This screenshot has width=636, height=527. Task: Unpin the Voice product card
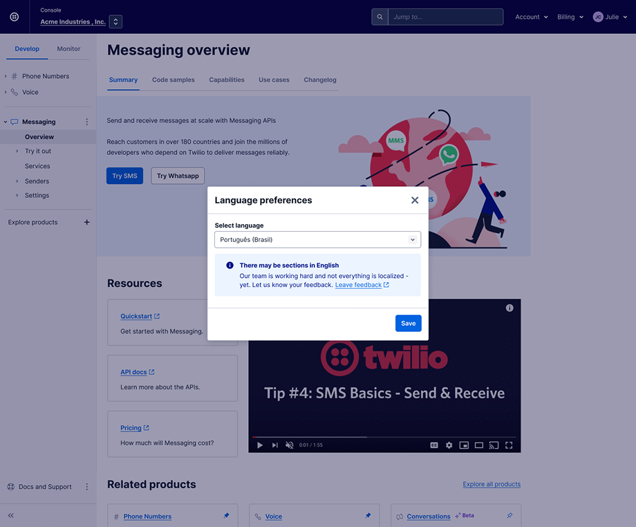(368, 516)
